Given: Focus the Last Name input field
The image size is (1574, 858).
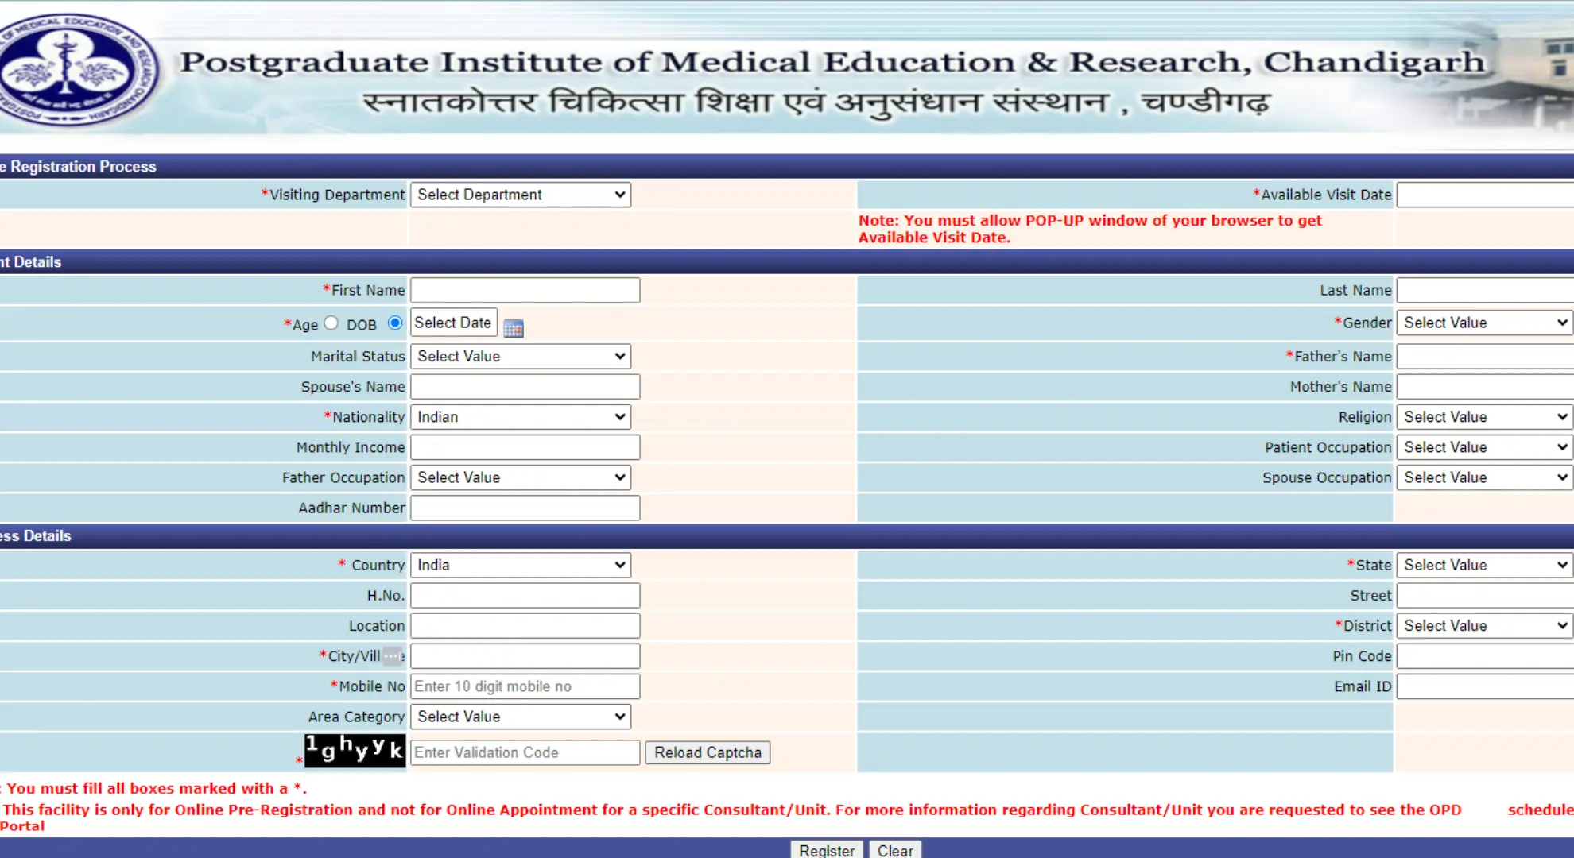Looking at the screenshot, I should pyautogui.click(x=1485, y=290).
